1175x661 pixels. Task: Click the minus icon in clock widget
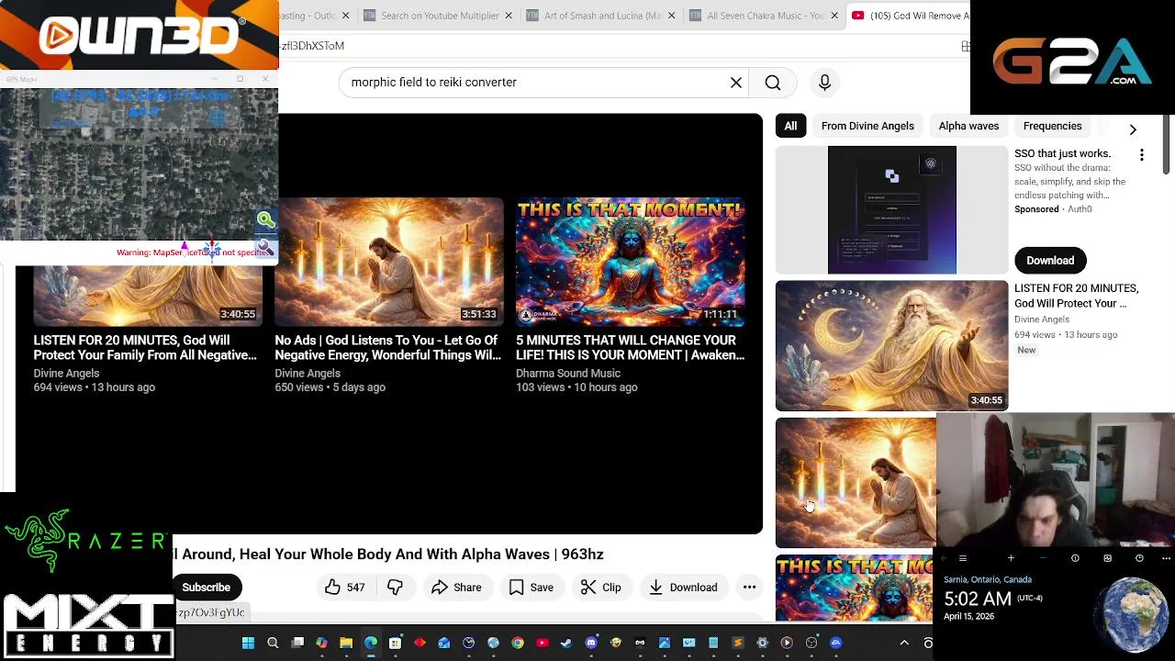point(1043,558)
